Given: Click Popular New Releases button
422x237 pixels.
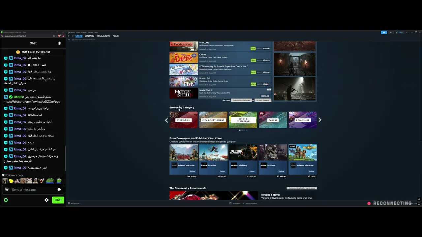Looking at the screenshot, I should [x=241, y=100].
